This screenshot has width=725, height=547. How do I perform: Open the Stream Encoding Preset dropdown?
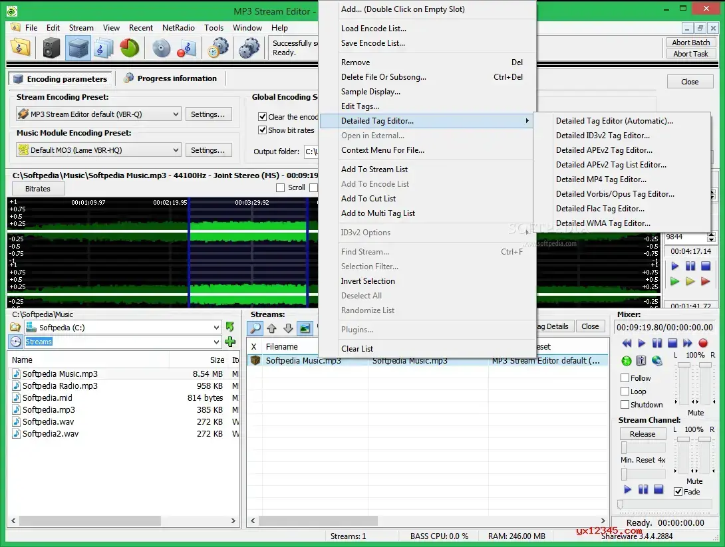[98, 114]
